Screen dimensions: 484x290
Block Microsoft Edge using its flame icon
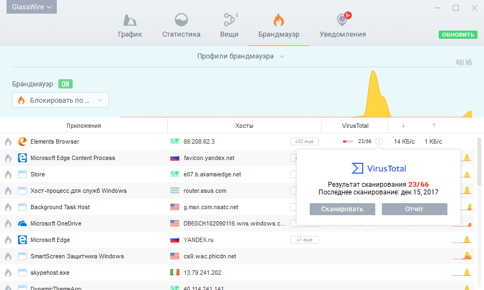pos(8,240)
